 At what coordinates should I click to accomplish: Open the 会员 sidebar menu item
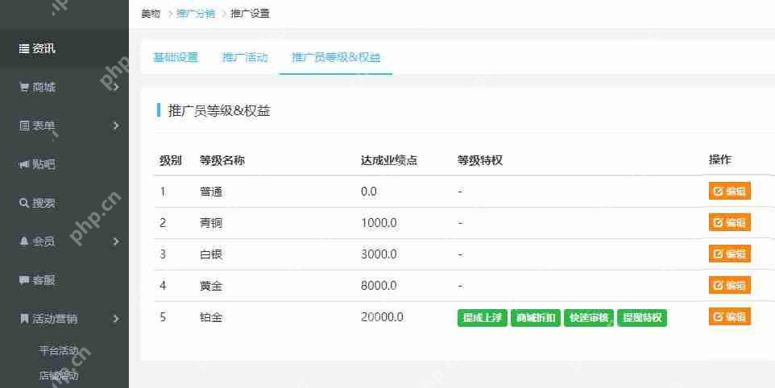point(64,241)
